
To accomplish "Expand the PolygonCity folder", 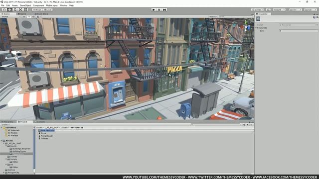I will click(x=3, y=173).
